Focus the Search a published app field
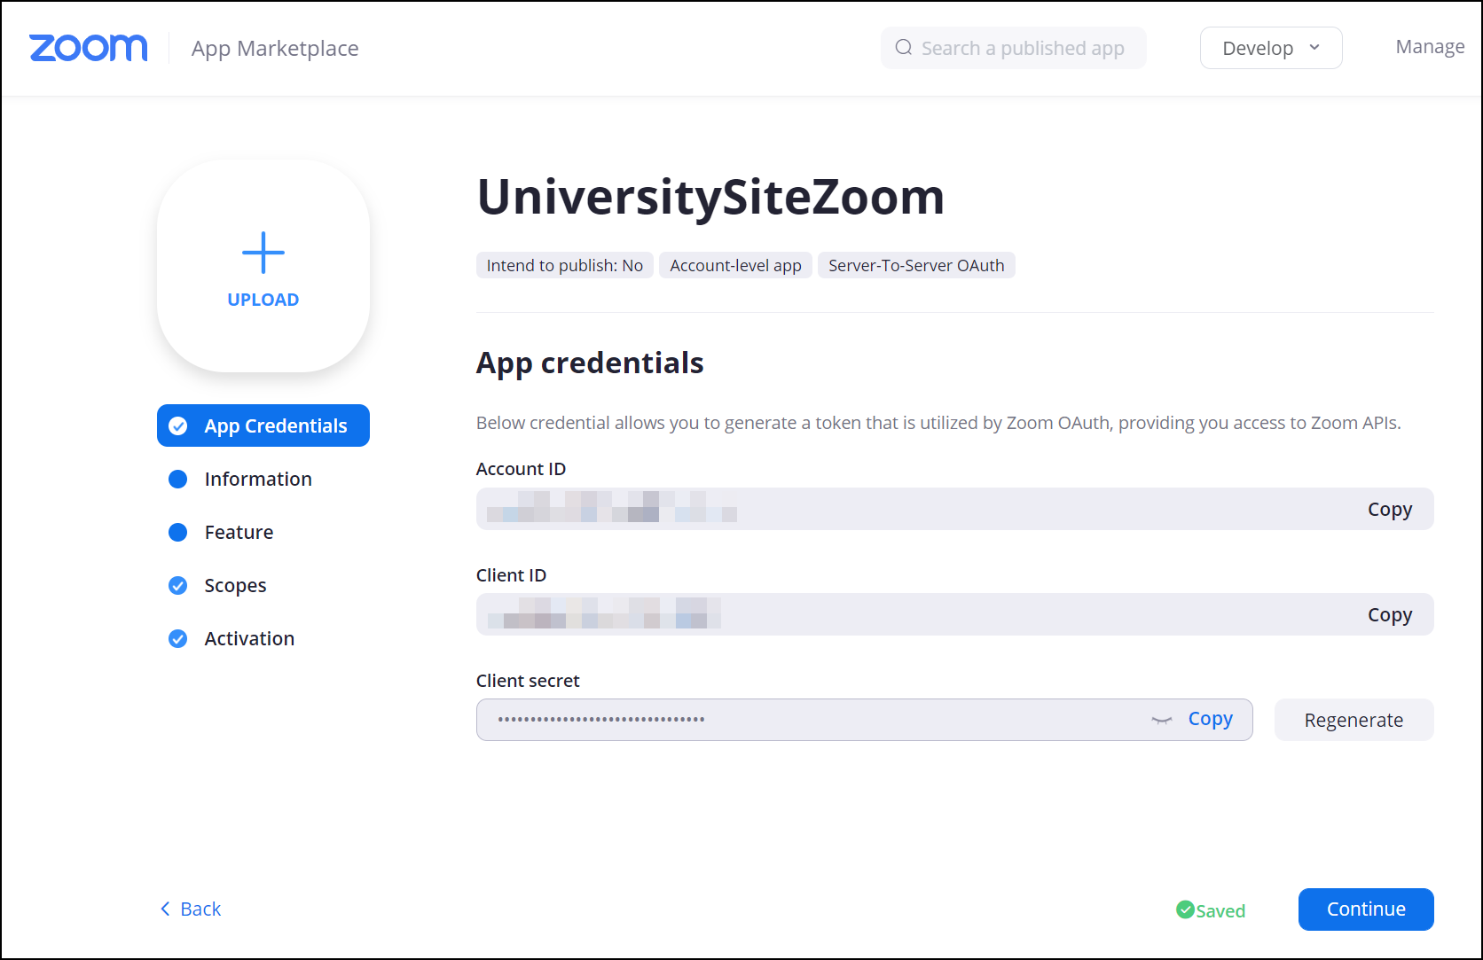 (x=1013, y=48)
